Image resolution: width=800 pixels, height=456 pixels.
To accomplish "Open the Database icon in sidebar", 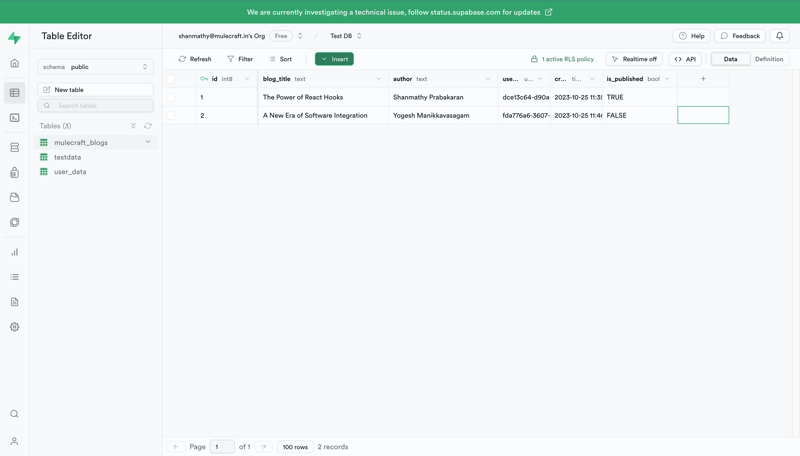I will point(14,147).
